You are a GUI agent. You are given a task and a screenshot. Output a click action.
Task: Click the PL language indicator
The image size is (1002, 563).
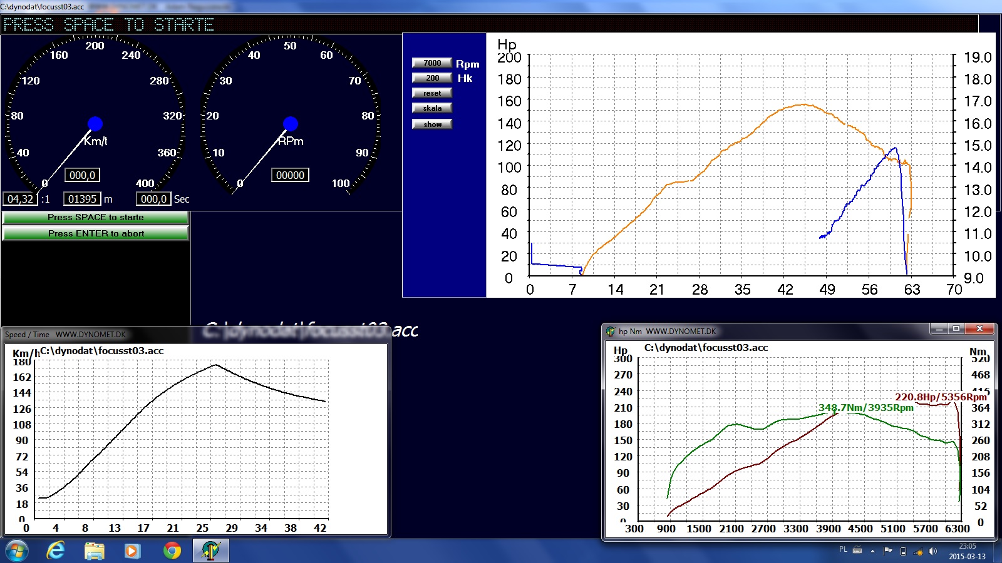843,550
